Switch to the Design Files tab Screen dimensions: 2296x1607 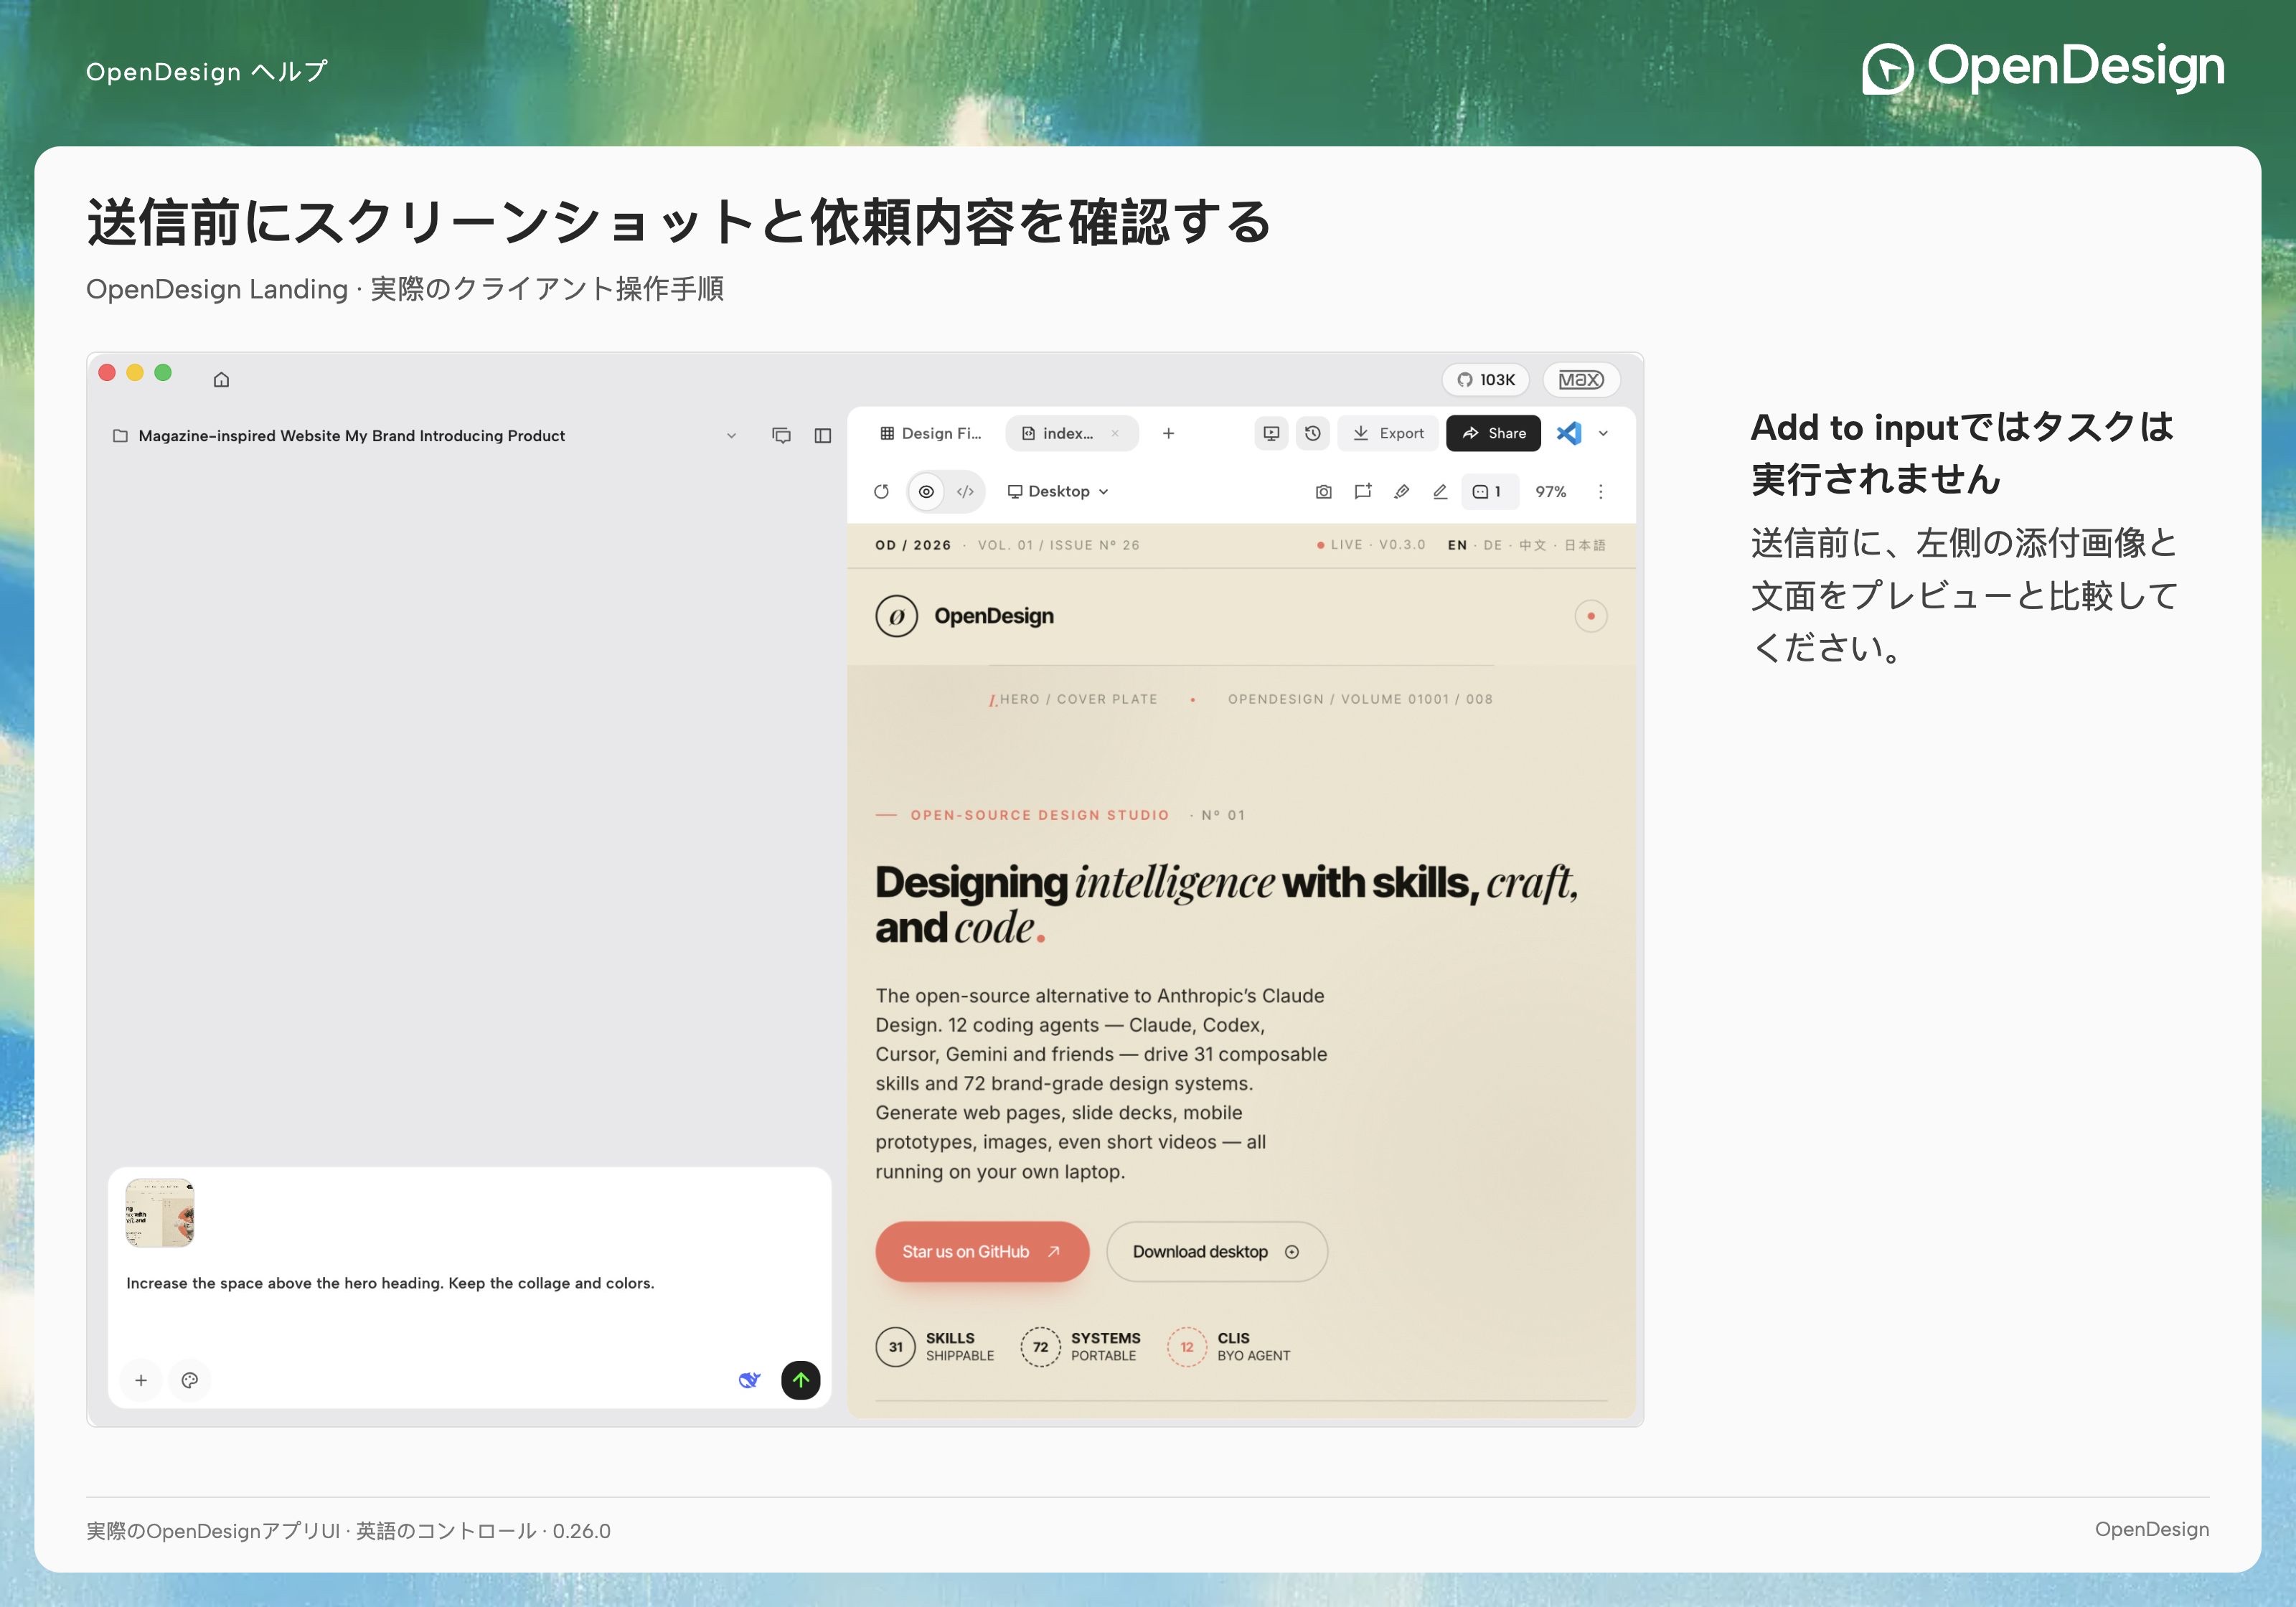coord(931,434)
